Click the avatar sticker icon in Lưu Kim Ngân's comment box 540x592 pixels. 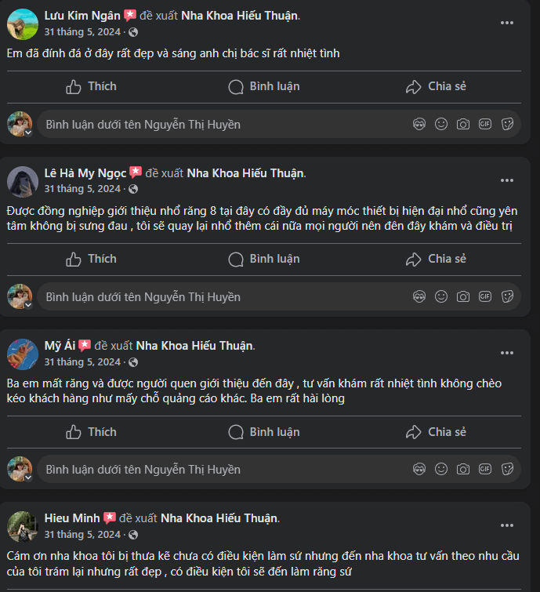[419, 124]
